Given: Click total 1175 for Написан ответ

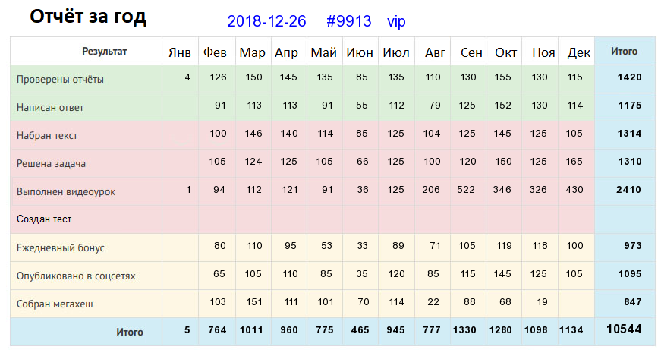Looking at the screenshot, I should [x=630, y=106].
